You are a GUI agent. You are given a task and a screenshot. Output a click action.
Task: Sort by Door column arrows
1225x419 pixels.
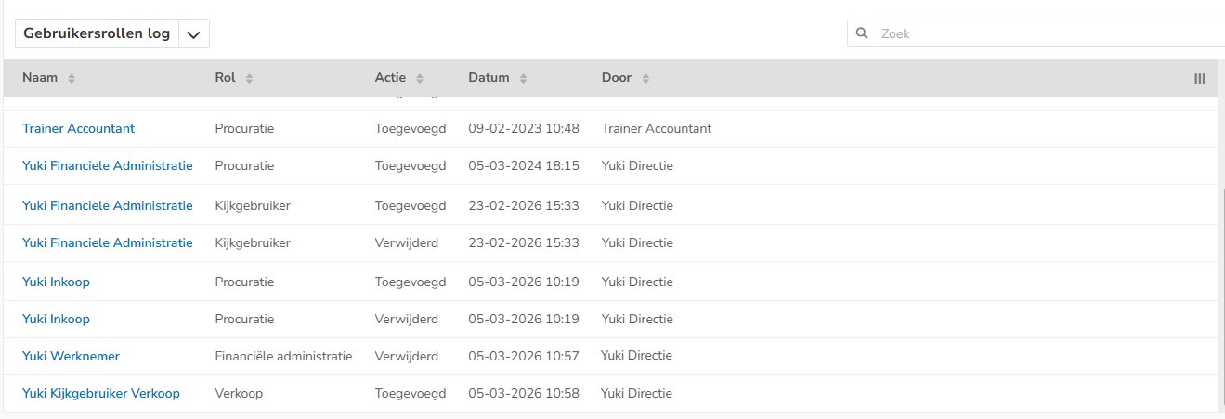(645, 79)
